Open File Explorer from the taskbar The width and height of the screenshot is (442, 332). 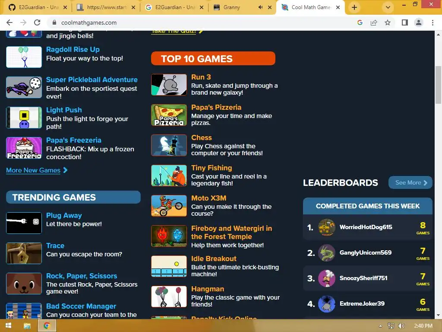point(27,326)
